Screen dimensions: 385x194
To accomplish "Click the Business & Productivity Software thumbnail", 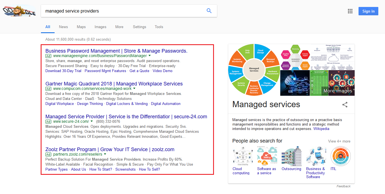I will [316, 156].
